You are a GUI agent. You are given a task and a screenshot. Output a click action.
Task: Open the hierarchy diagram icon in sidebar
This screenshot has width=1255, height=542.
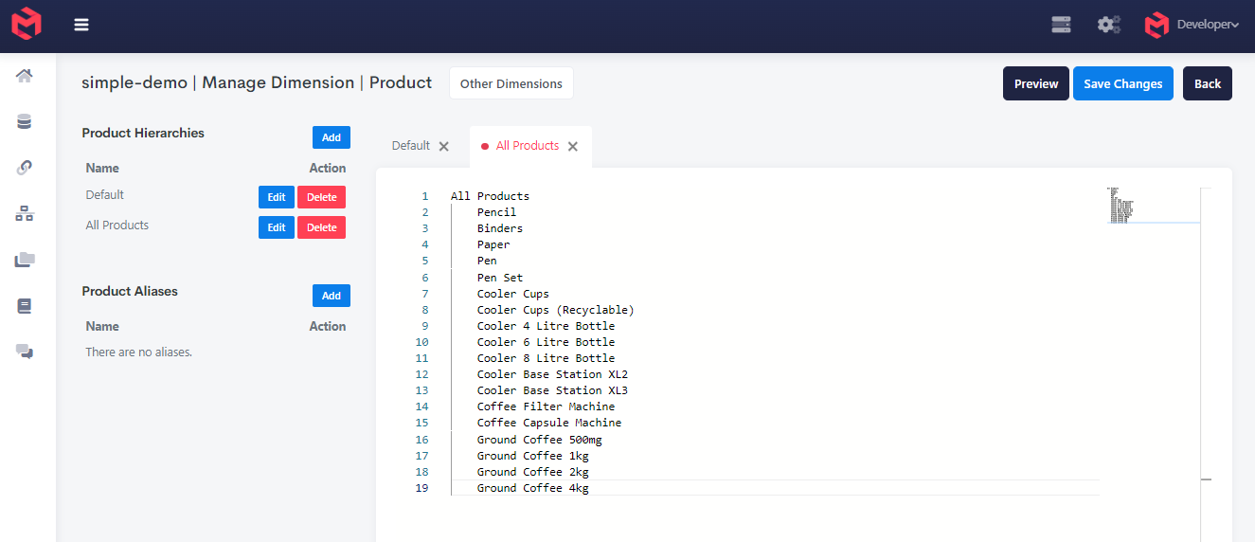(25, 213)
